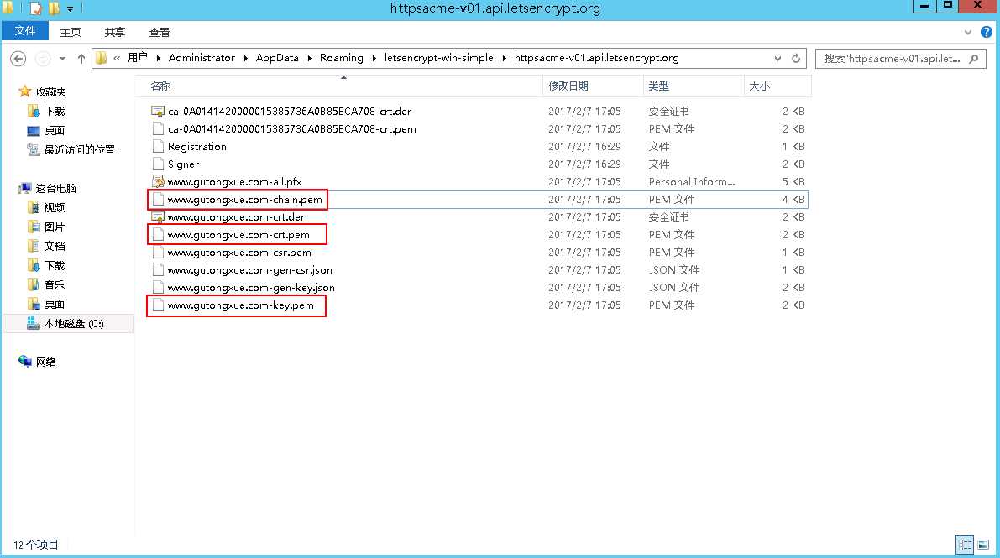The width and height of the screenshot is (1000, 558).
Task: Click the letsencrypt-win-simple breadcrumb segment
Action: point(439,57)
